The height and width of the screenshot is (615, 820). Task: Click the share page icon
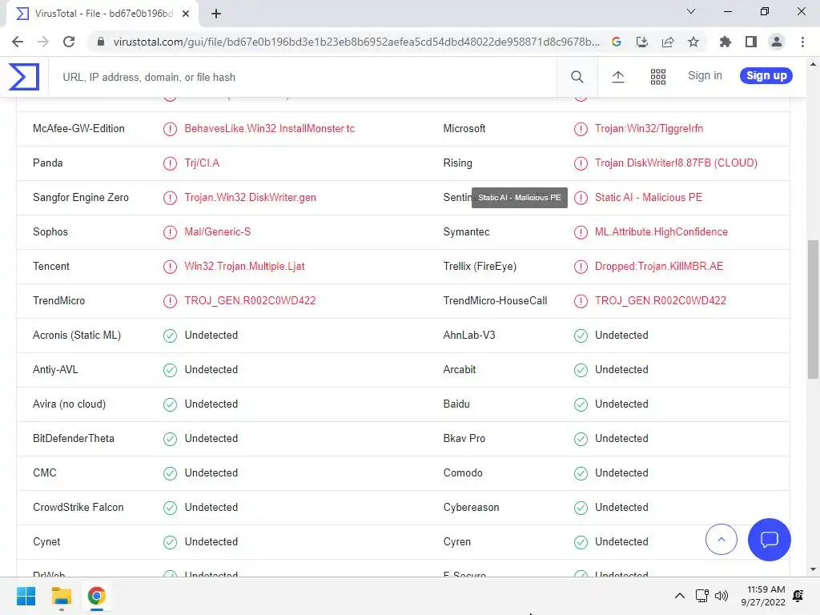668,42
